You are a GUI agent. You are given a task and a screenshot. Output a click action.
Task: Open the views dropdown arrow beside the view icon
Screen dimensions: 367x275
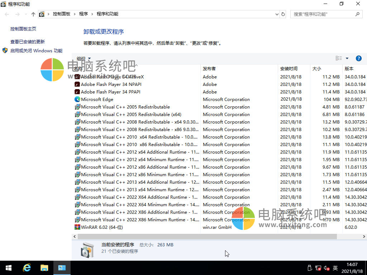pos(346,58)
